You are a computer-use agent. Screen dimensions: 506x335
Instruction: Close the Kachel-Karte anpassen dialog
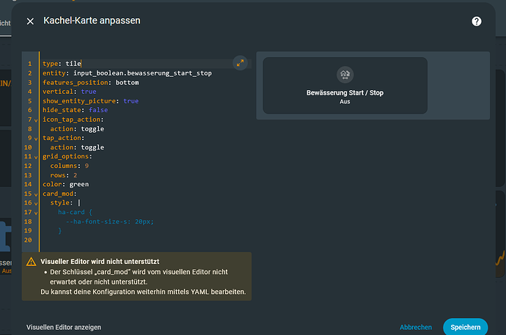coord(30,21)
